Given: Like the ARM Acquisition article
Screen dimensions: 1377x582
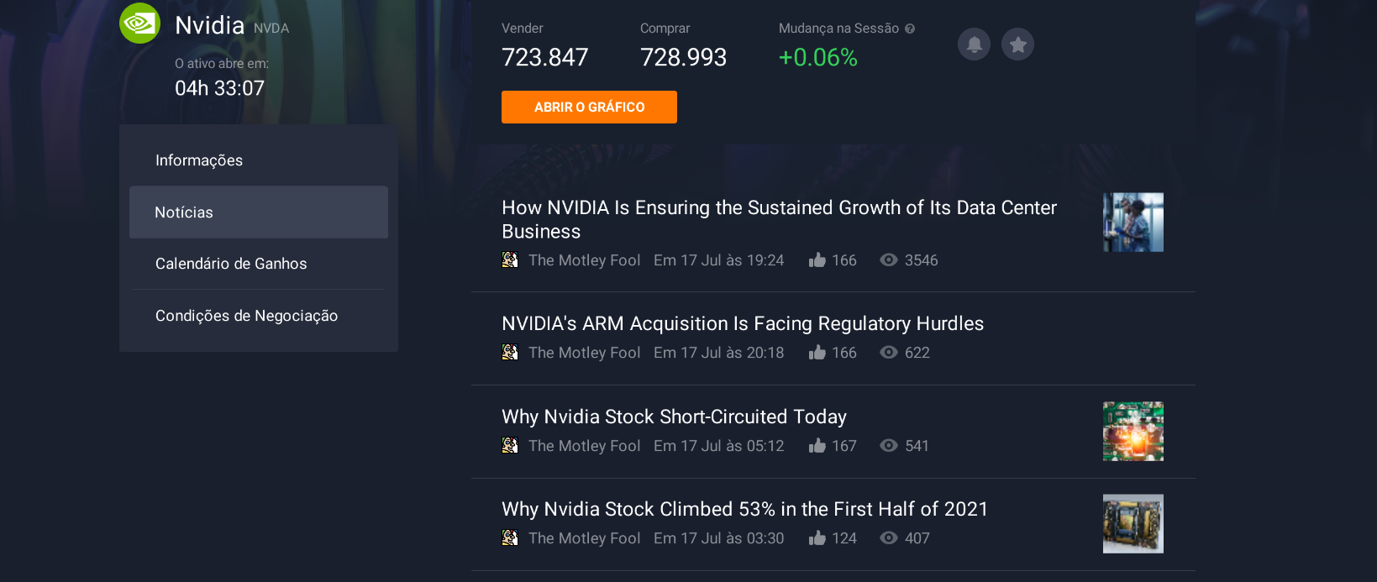Looking at the screenshot, I should [817, 352].
